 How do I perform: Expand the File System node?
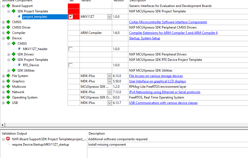3,76
